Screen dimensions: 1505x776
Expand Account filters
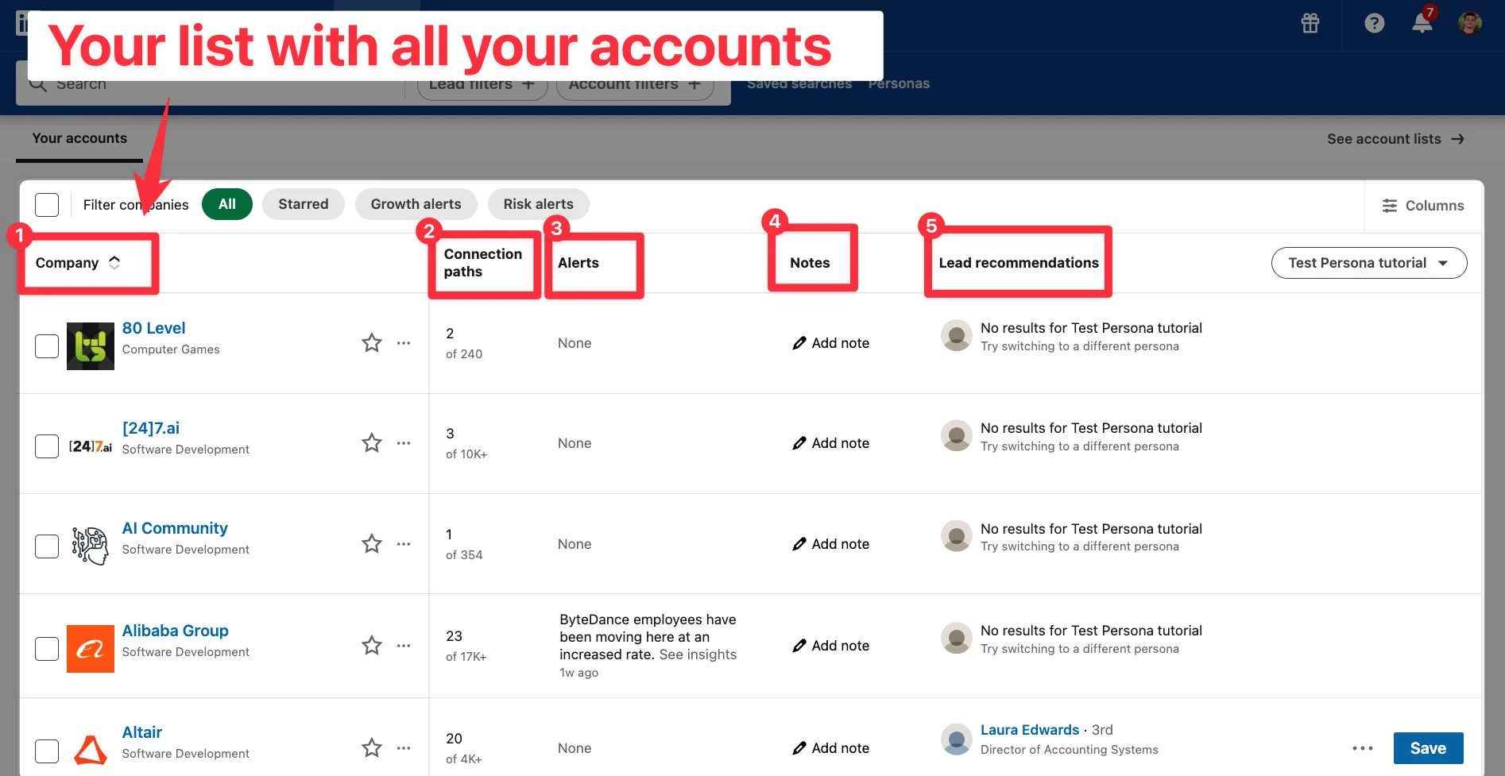(x=635, y=84)
